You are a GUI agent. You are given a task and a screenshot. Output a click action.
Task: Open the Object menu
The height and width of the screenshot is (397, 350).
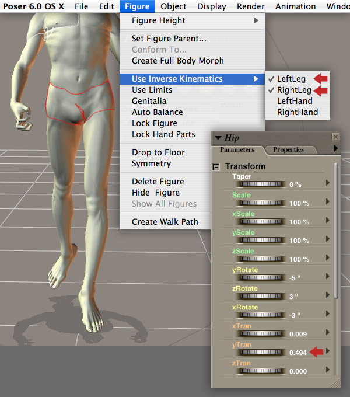pos(173,6)
